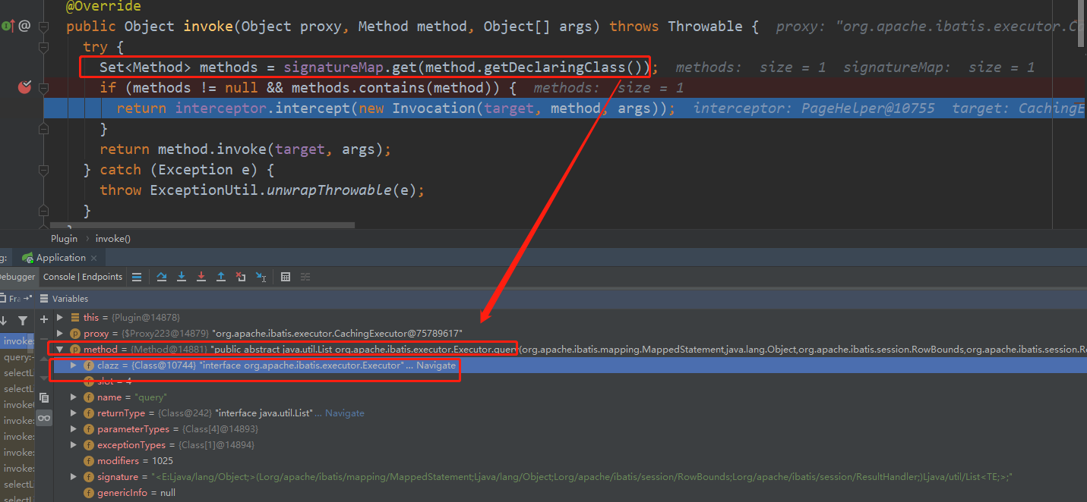Select the 'query' stack frame
Image resolution: width=1087 pixels, height=502 pixels.
click(17, 357)
